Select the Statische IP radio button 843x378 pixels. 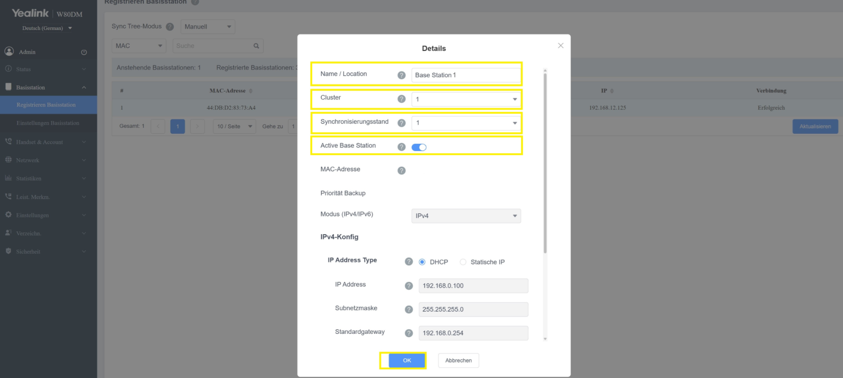tap(463, 262)
